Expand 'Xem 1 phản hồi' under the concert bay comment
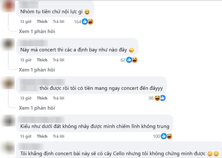 click(x=37, y=70)
